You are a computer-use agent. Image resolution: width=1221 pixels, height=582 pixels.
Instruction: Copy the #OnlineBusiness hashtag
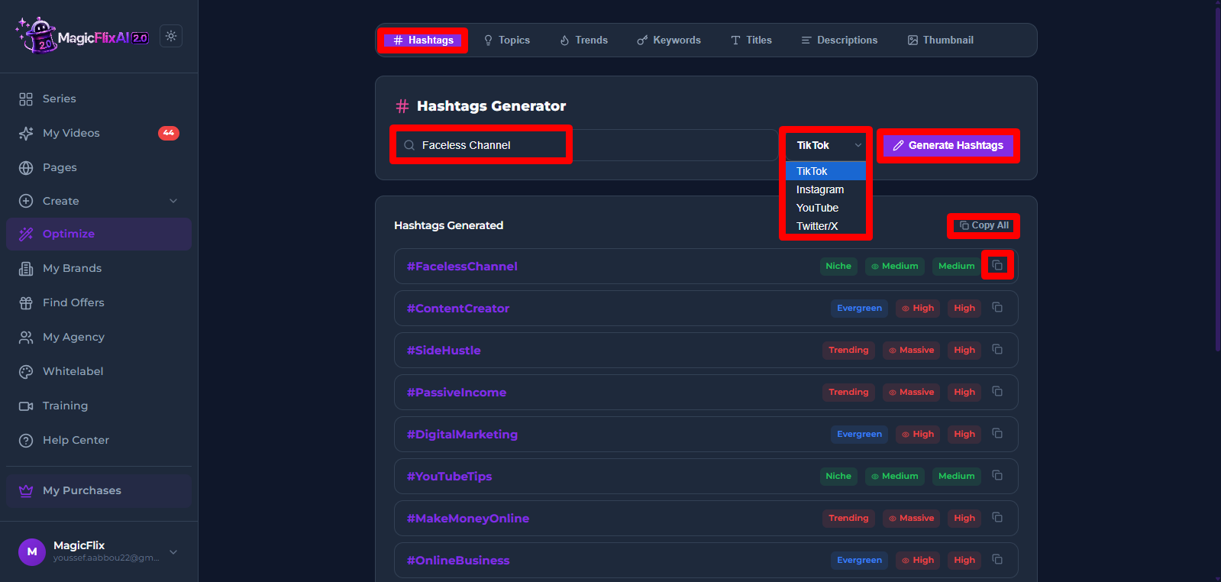coord(997,559)
